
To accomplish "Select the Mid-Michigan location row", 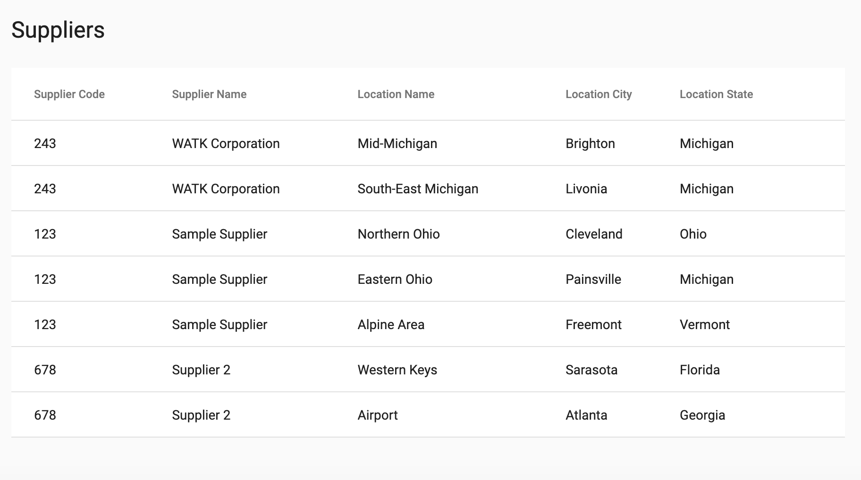I will (x=428, y=143).
